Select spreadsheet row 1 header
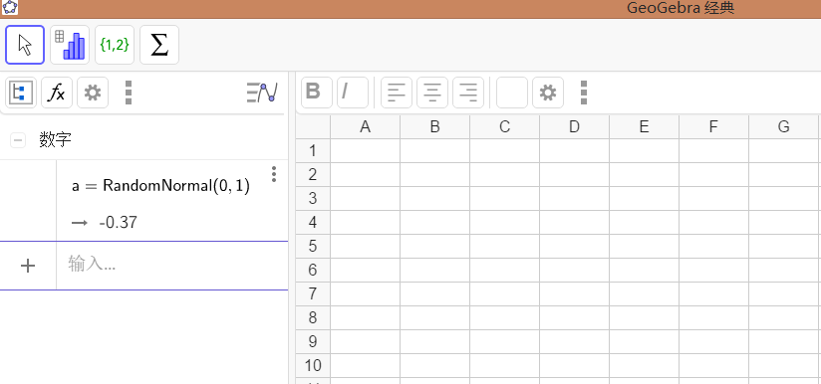 [313, 150]
